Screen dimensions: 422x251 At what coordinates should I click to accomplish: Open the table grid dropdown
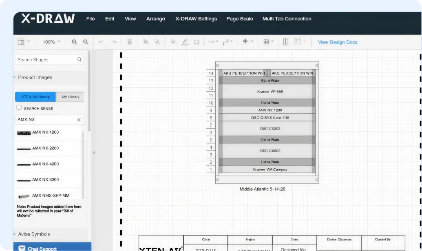click(268, 42)
